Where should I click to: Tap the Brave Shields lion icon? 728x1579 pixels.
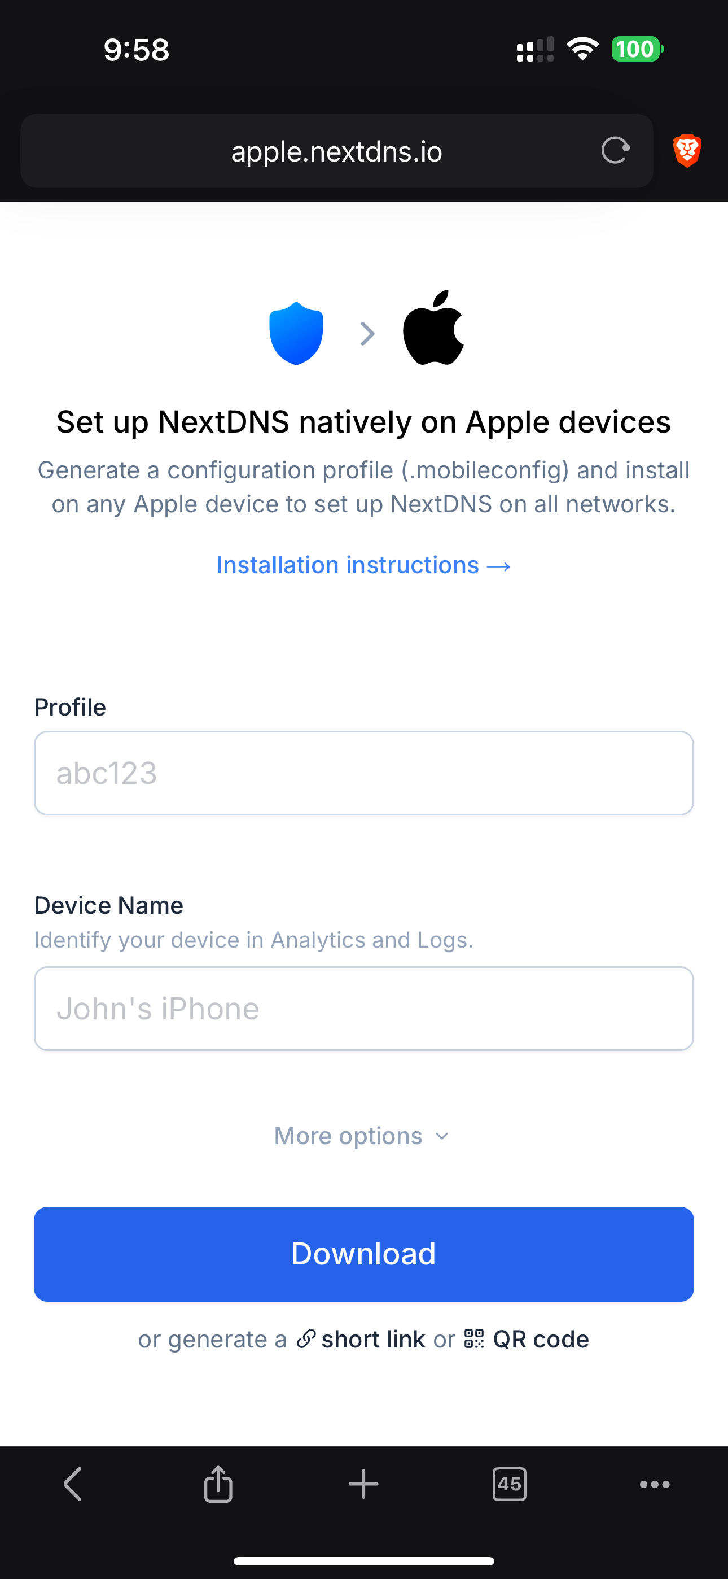click(687, 151)
